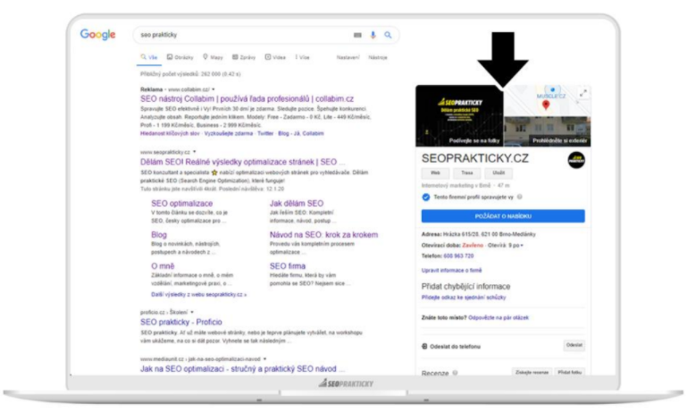Open SEO nástroj Collabim ad result
The height and width of the screenshot is (412, 696).
click(247, 99)
